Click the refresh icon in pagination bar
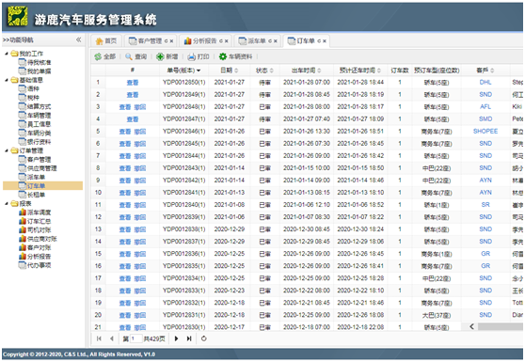This screenshot has height=362, width=525. click(x=203, y=338)
